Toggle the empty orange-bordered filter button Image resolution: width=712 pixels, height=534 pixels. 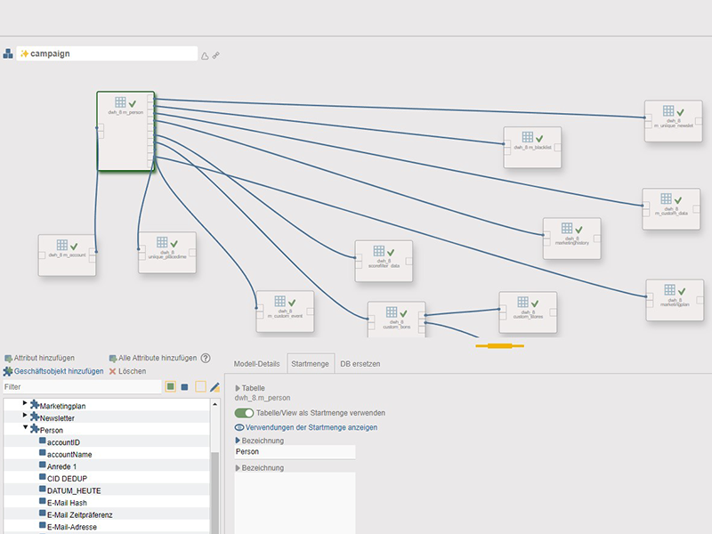[200, 387]
